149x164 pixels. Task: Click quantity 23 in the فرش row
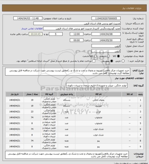pos(32,112)
